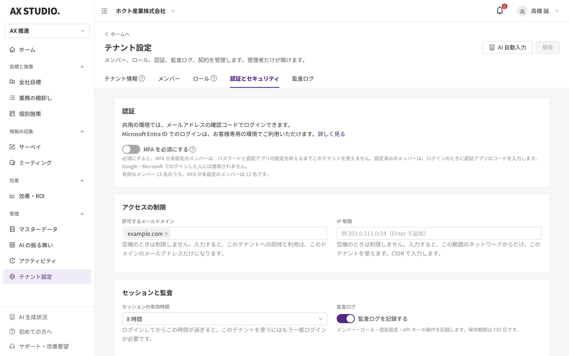569x356 pixels.
Task: Click the ホーム house icon in sidebar
Action: point(12,49)
